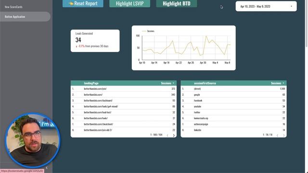Screen dimensions: 308x173
Task: Select the lookerstudio.vip source row
Action: click(233, 118)
